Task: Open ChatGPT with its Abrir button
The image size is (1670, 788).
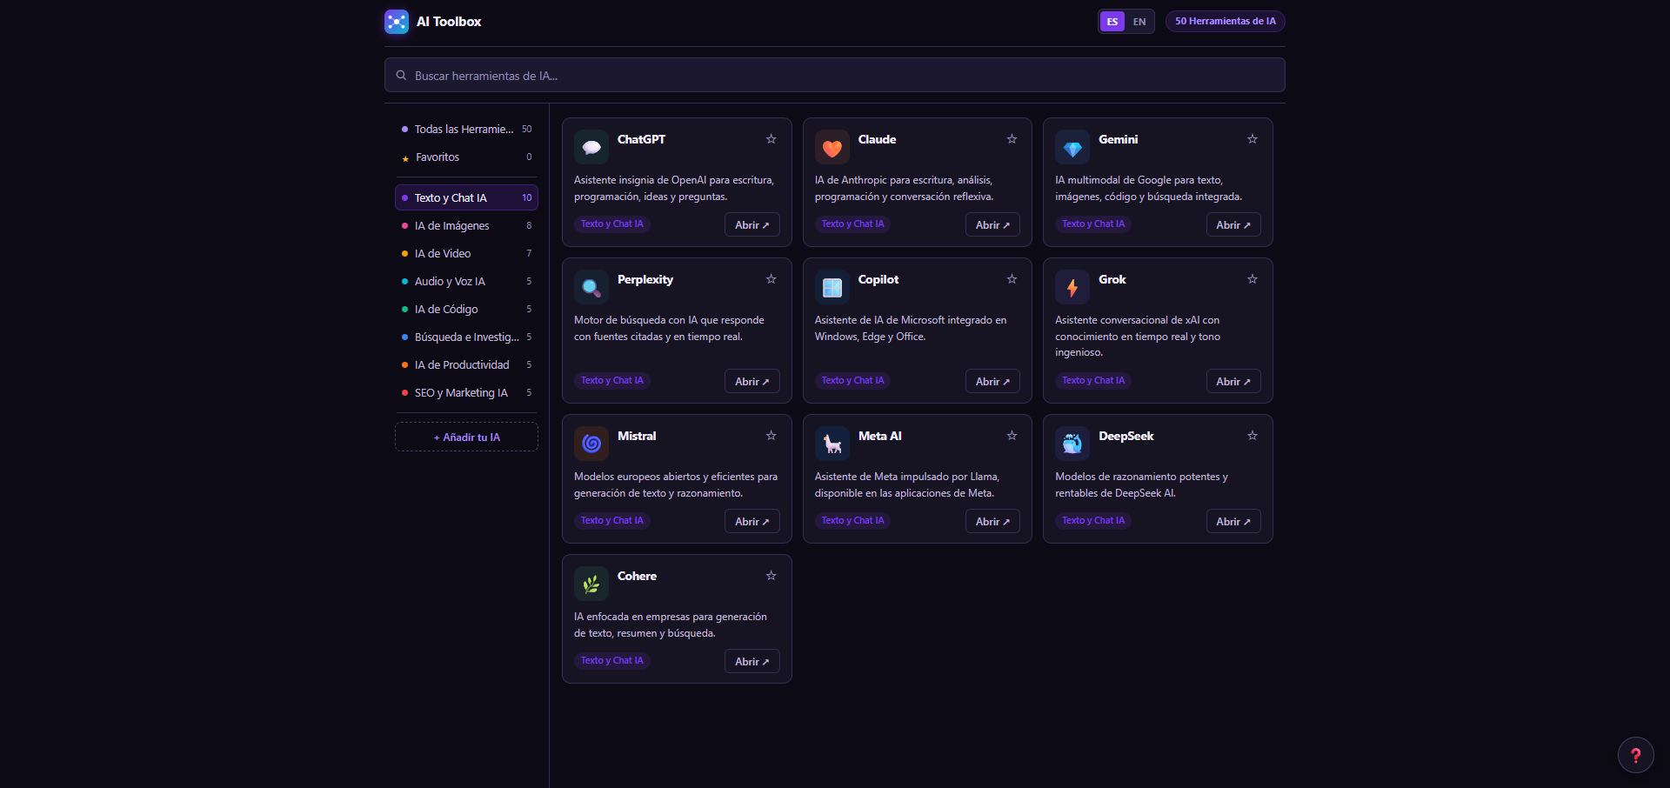Action: [x=751, y=224]
